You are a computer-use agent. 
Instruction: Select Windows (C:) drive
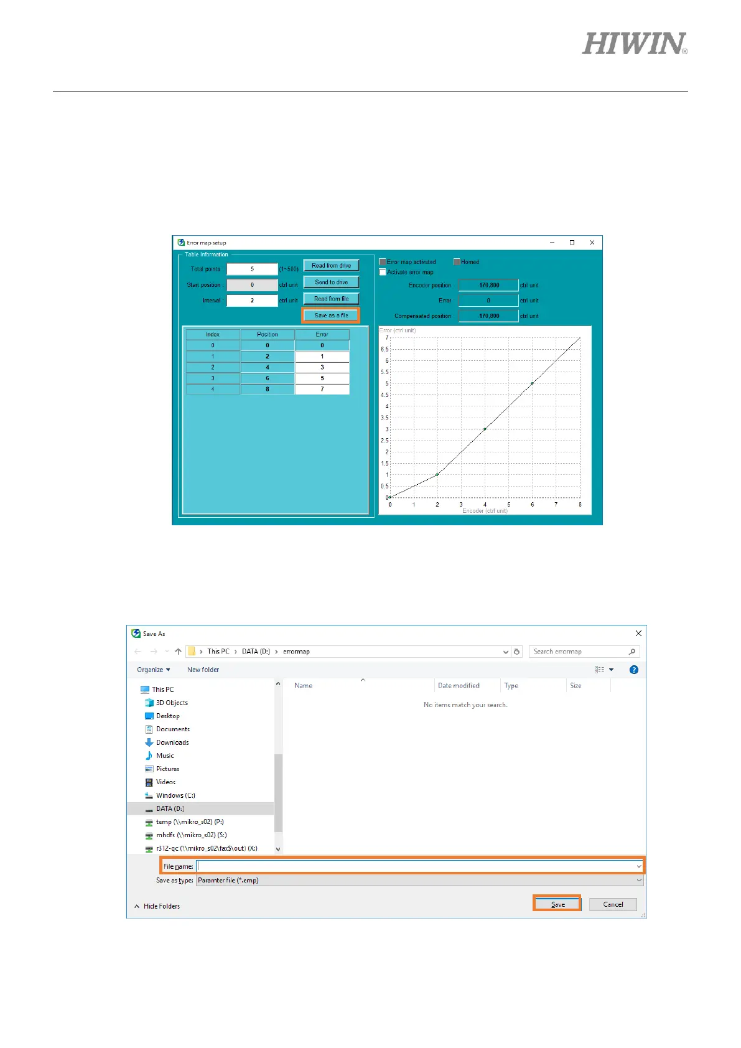(x=170, y=795)
